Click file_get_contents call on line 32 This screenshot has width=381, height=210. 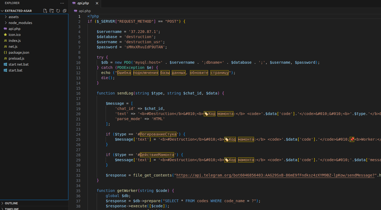pyautogui.click(x=152, y=175)
